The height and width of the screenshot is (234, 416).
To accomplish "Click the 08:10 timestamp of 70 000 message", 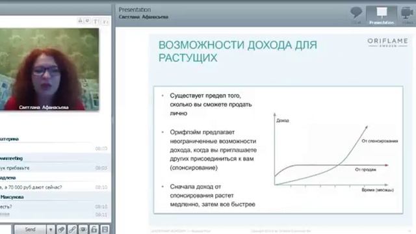I will [101, 187].
